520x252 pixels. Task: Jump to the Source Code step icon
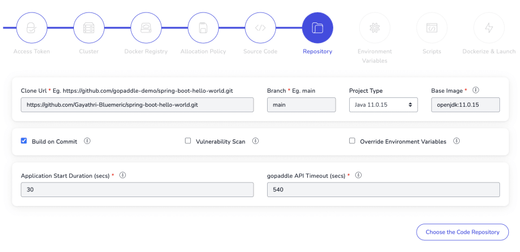pyautogui.click(x=261, y=28)
